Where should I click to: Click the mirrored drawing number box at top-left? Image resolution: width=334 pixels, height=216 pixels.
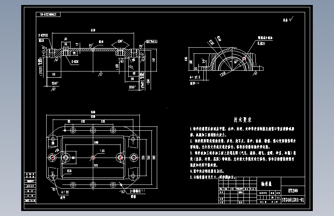[48, 15]
